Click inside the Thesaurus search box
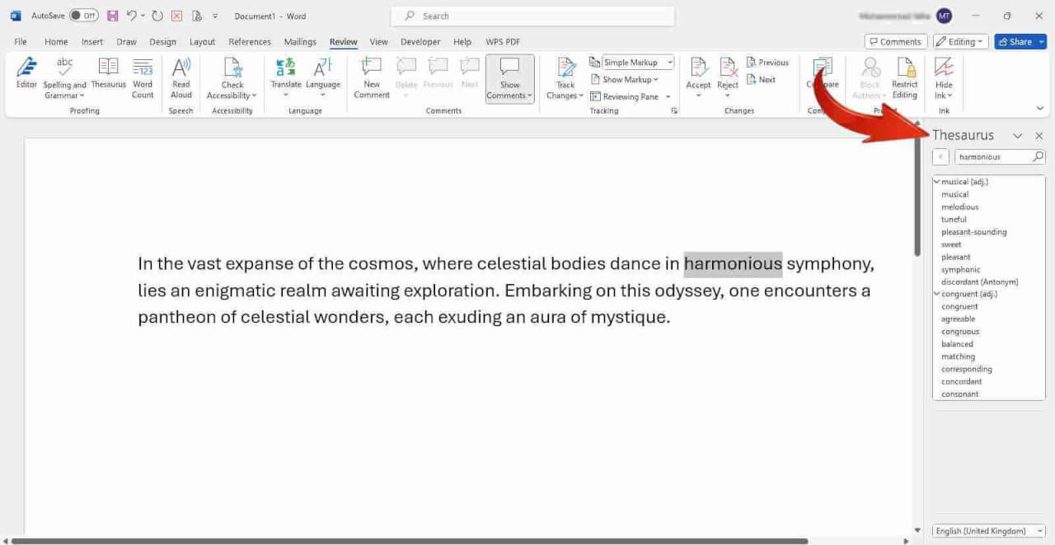 pos(993,156)
